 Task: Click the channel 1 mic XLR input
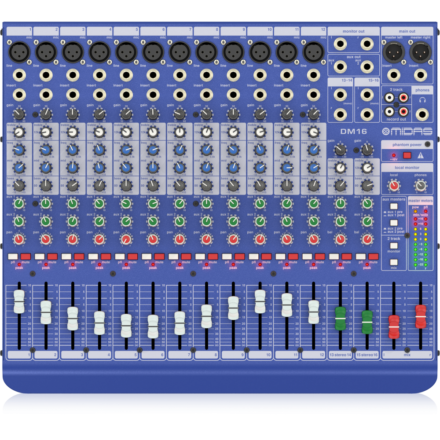click(19, 52)
